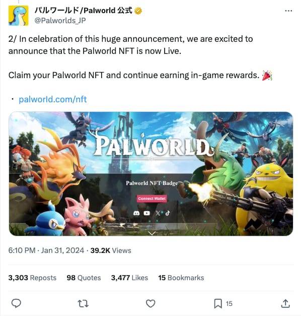Click the reply speech bubble icon
301x316 pixels.
16,303
